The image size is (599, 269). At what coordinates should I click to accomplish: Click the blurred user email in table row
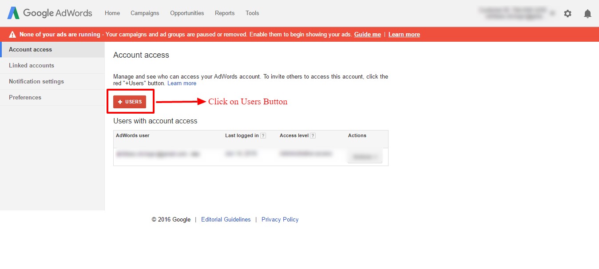point(158,154)
